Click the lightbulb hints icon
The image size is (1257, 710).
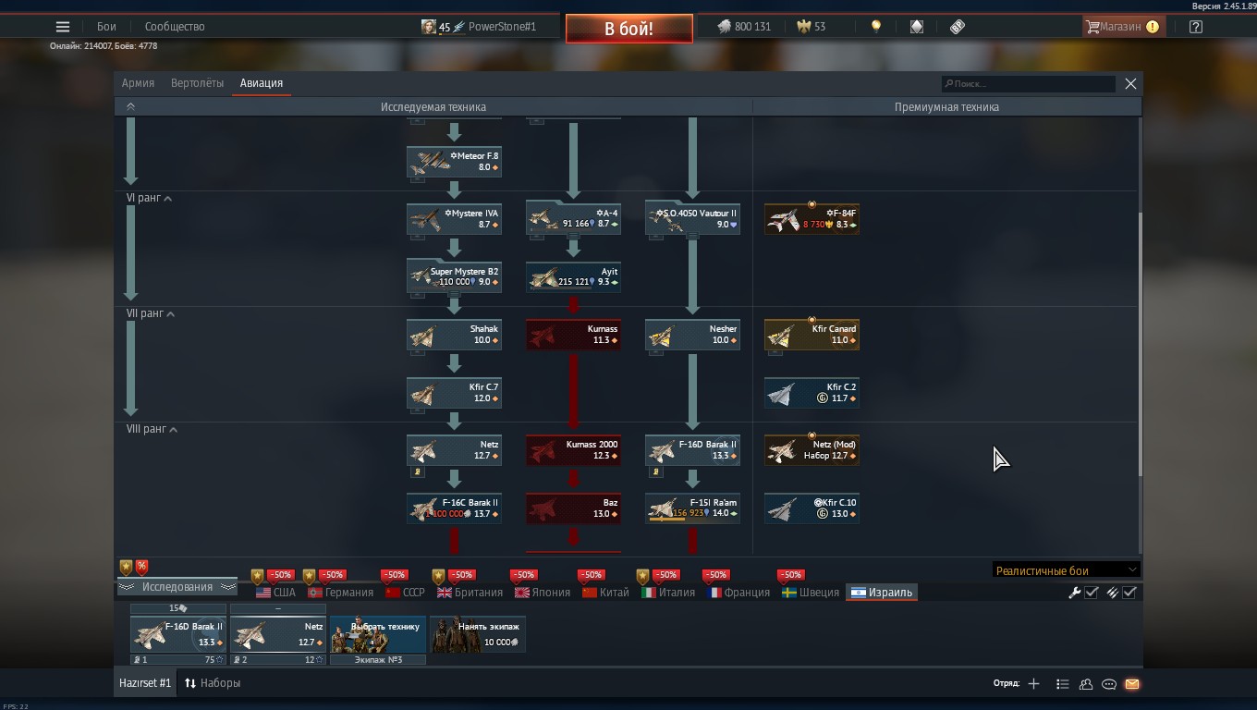(x=876, y=27)
